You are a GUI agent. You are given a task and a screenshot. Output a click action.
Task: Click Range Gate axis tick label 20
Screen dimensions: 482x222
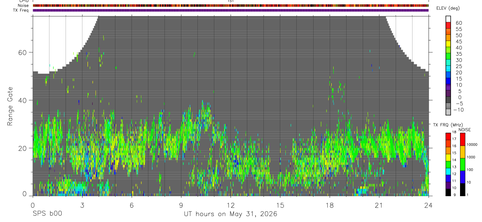coord(23,148)
